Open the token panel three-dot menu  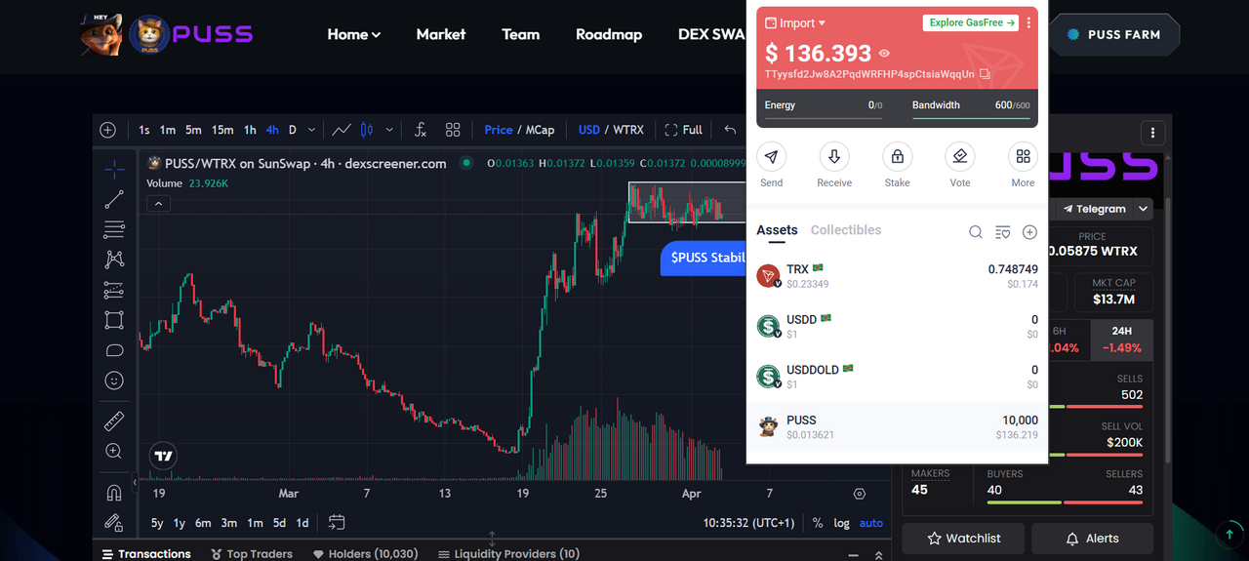[1153, 133]
